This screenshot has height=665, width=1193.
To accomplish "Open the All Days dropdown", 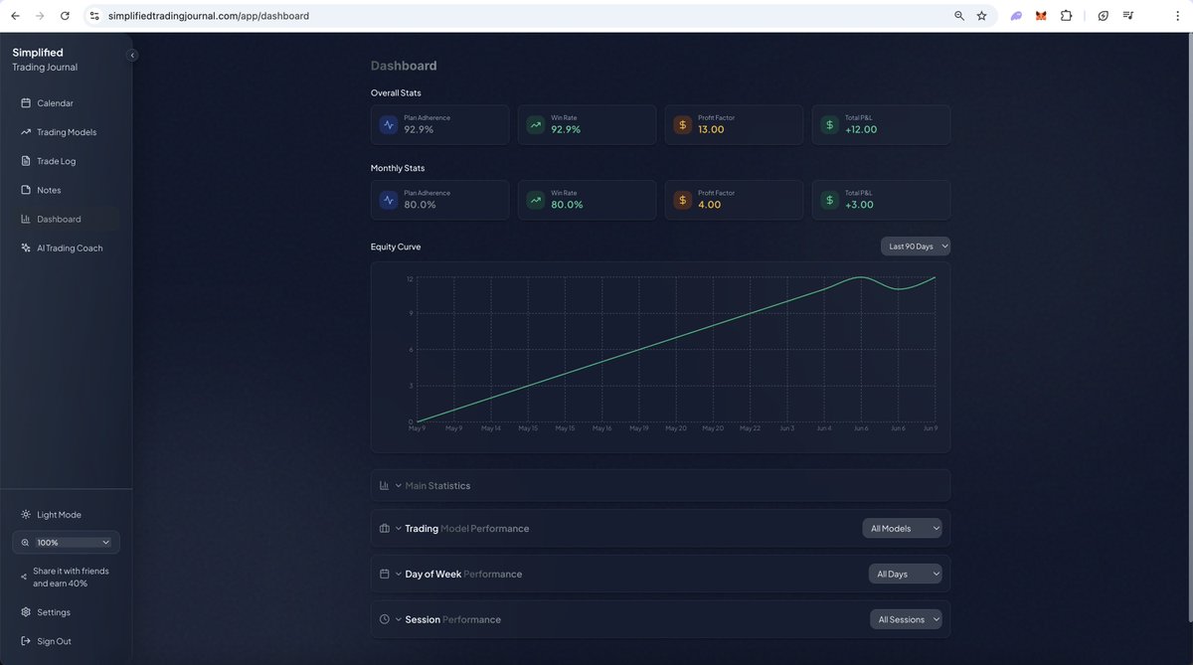I will point(905,575).
